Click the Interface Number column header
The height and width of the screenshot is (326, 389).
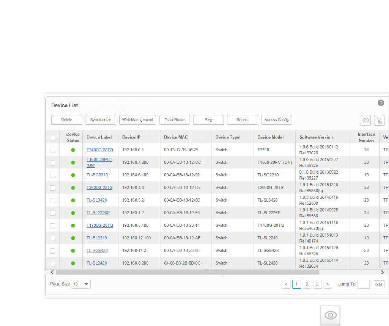coord(366,137)
